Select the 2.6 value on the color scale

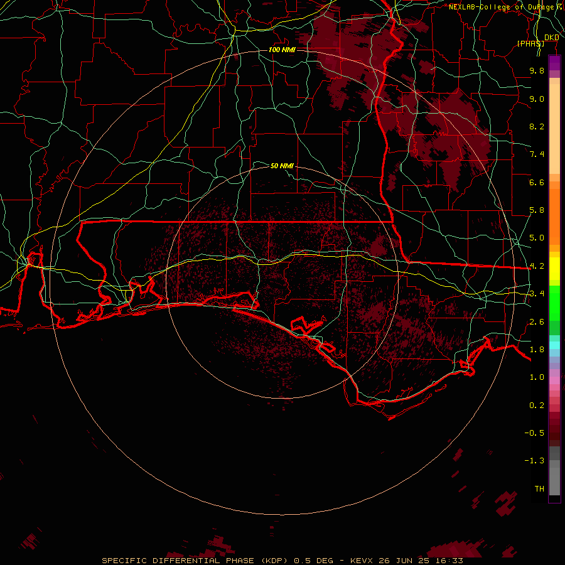point(537,322)
